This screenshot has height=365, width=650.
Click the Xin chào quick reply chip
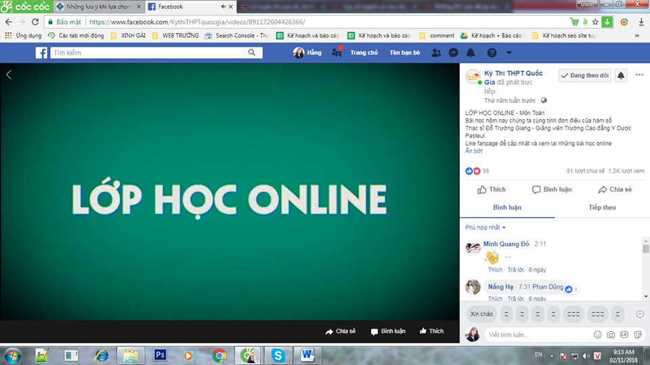click(481, 314)
